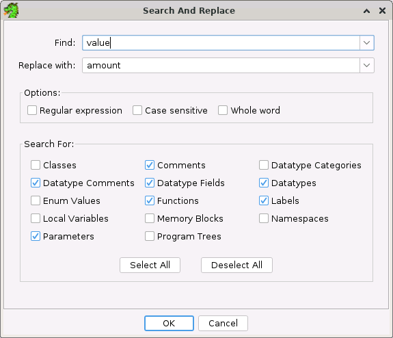Click the Select All button
The image size is (393, 338).
[x=150, y=265]
